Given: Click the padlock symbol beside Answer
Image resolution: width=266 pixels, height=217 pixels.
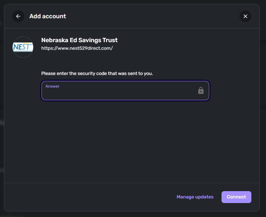Looking at the screenshot, I should click(201, 91).
